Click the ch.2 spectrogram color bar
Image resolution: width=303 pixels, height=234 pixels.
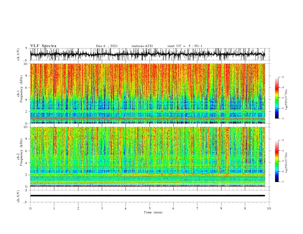coord(277,161)
